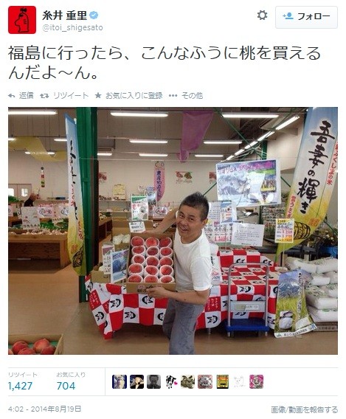Click the 返信 reply arrow icon
346x419 pixels.
coord(11,96)
